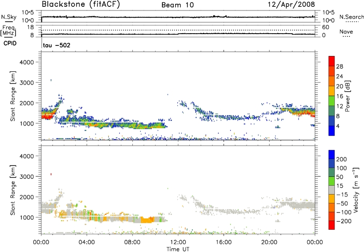Screen dimensions: 364x252
Task: Click the dotted line in the frequency panel
Action: click(x=178, y=30)
